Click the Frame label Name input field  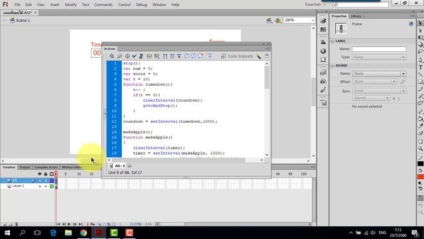point(379,49)
